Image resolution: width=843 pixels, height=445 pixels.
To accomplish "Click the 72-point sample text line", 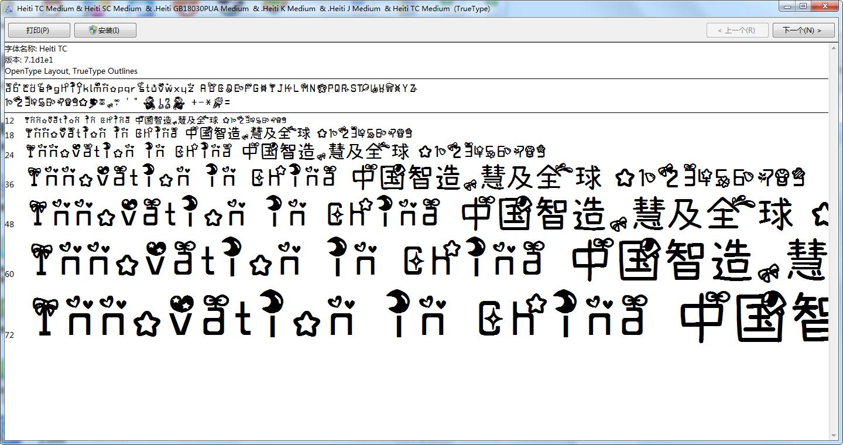I will click(430, 315).
